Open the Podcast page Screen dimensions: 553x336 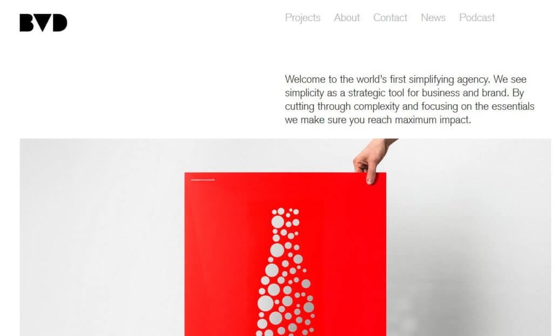click(477, 18)
